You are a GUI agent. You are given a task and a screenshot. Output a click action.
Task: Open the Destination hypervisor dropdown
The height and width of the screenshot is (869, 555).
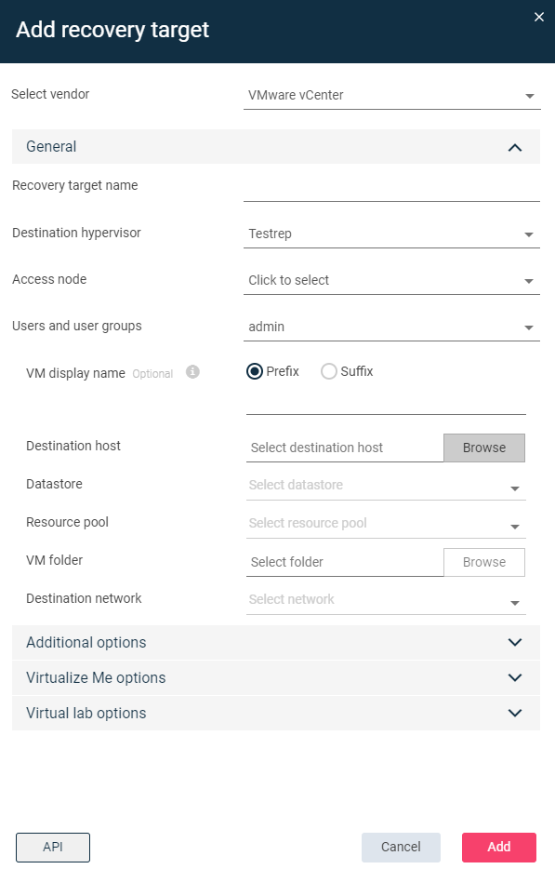click(x=391, y=234)
